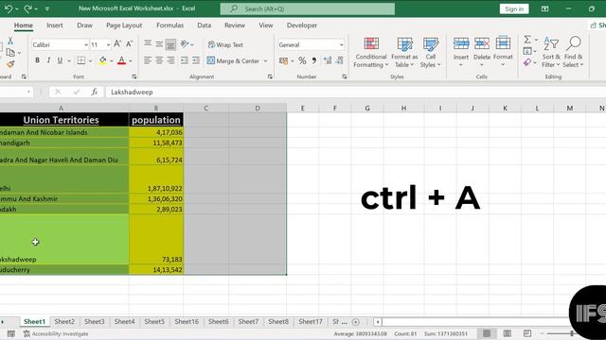This screenshot has width=606, height=340.
Task: Toggle Bold formatting
Action: point(38,60)
